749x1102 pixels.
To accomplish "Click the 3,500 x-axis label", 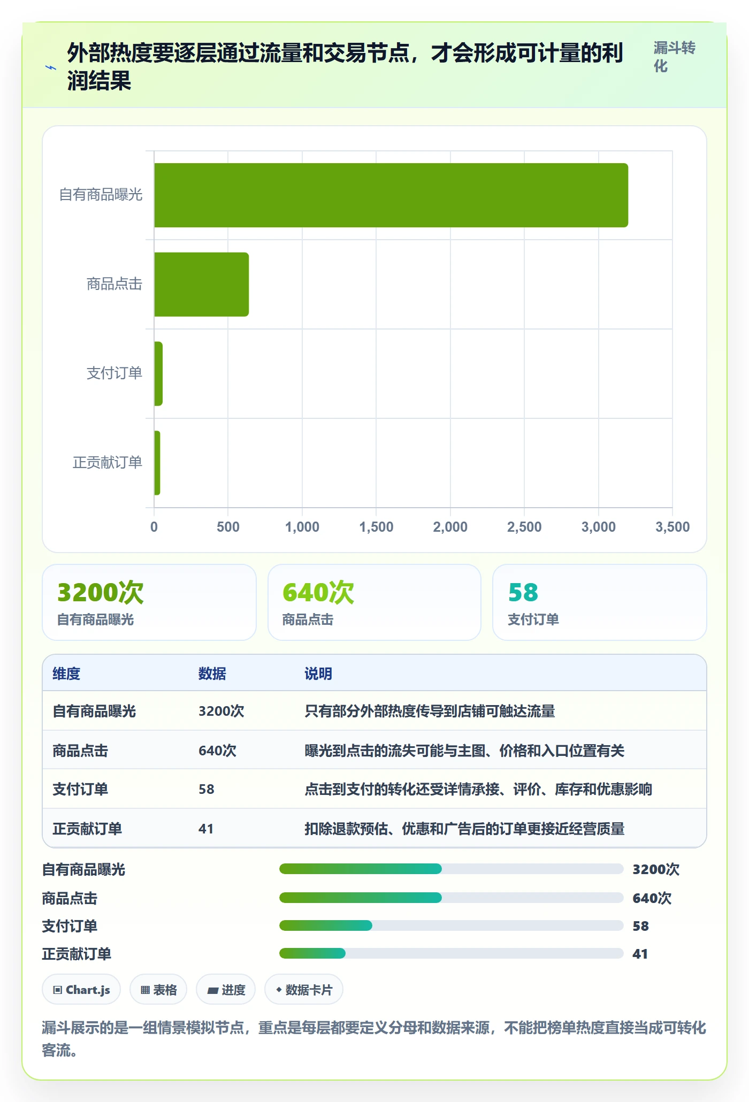I will click(672, 527).
